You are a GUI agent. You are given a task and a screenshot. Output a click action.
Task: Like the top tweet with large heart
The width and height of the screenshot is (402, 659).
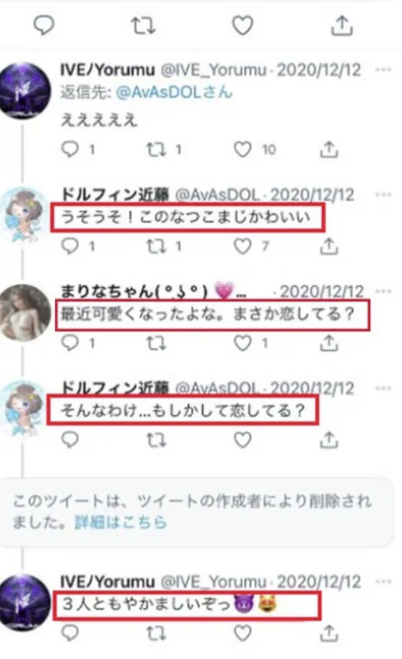point(243,26)
